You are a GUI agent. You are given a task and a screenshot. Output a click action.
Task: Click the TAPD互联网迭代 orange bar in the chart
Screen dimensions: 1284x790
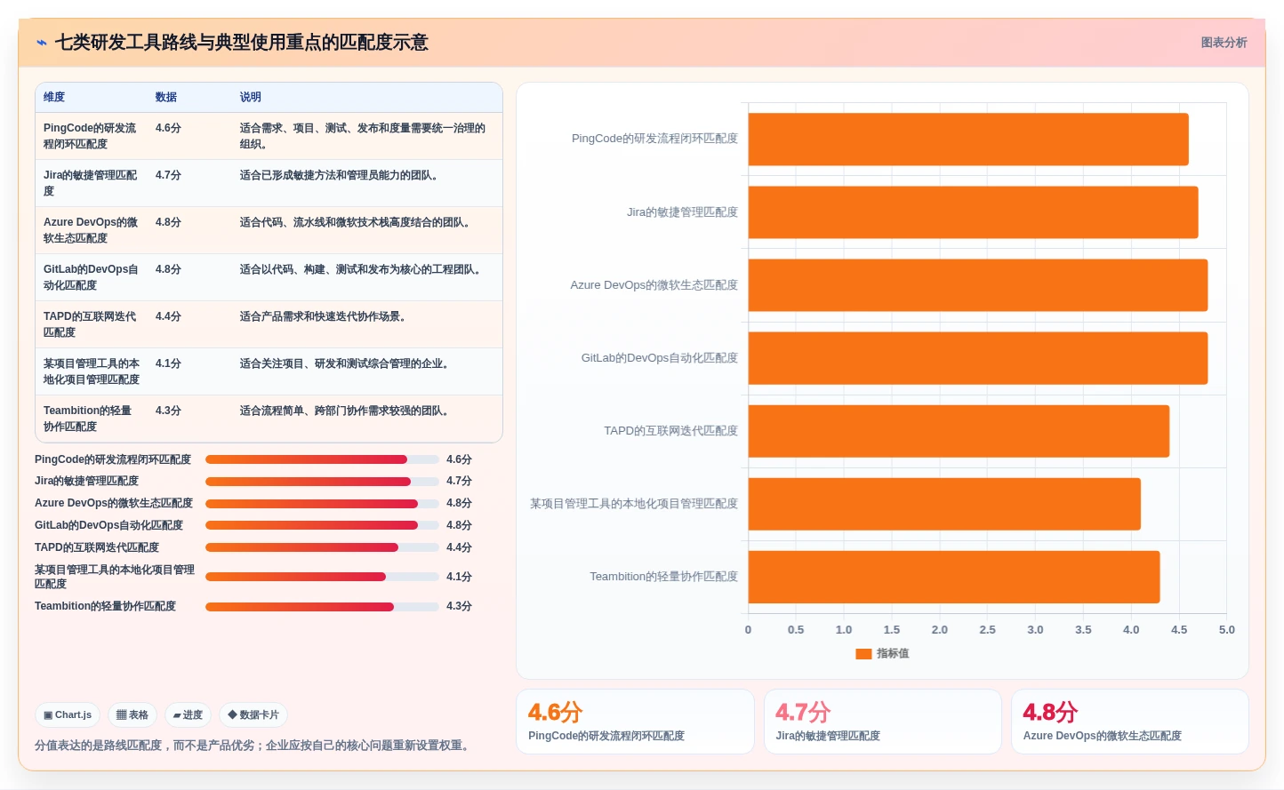959,431
